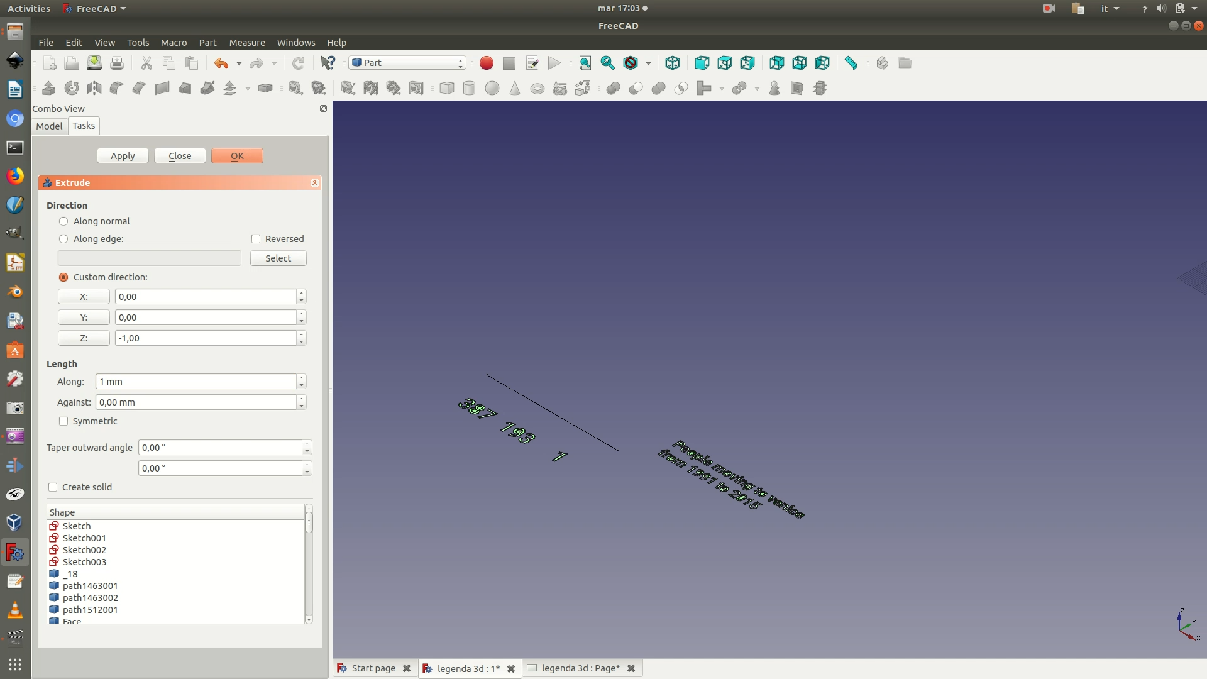Click the Apply button
Viewport: 1207px width, 679px height.
click(123, 156)
